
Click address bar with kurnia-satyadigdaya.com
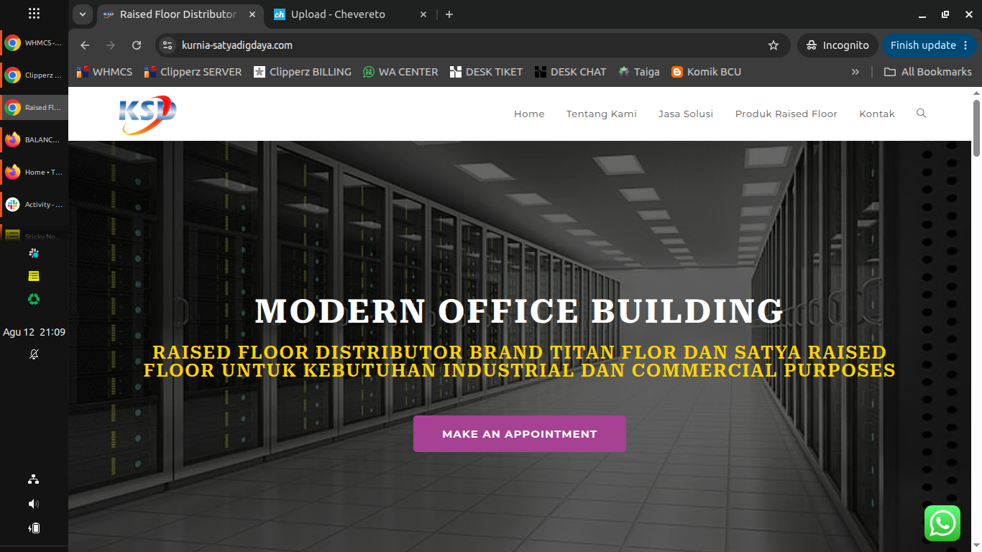point(473,45)
